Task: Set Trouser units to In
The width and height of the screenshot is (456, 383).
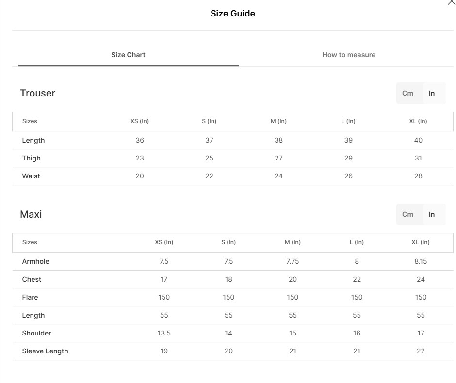Action: [x=432, y=93]
